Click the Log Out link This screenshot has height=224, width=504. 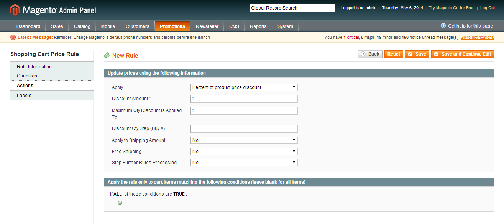[488, 8]
